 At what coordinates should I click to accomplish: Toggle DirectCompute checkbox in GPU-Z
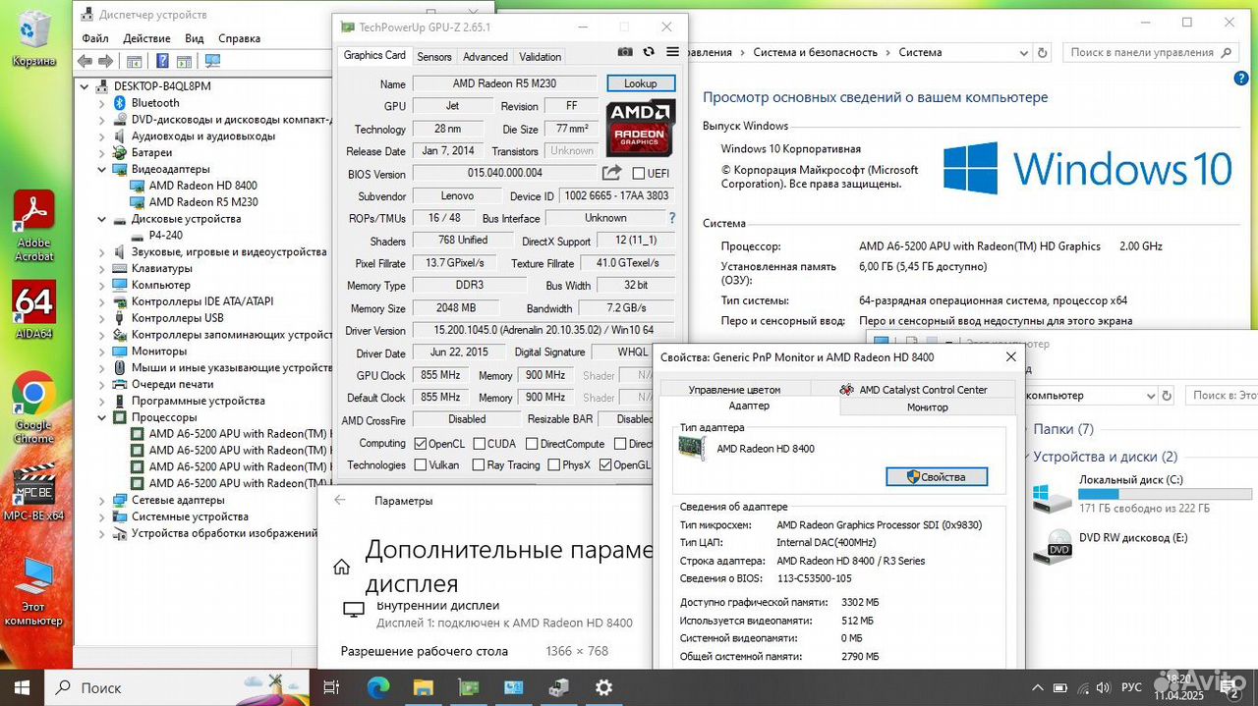pyautogui.click(x=532, y=444)
